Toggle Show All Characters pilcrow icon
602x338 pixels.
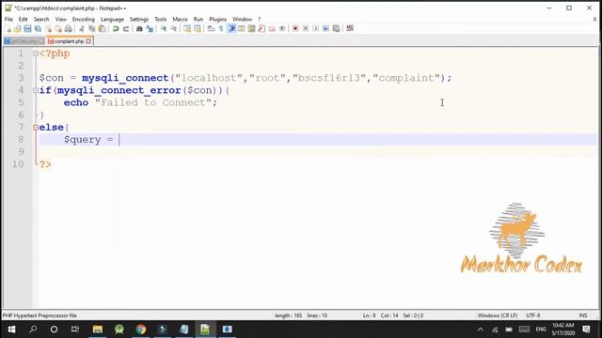pos(221,29)
